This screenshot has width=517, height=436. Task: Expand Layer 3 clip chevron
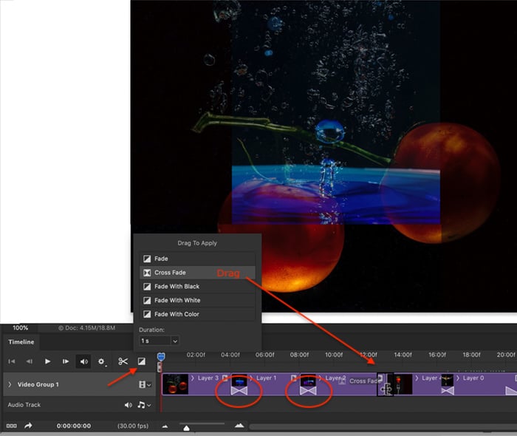tap(193, 378)
